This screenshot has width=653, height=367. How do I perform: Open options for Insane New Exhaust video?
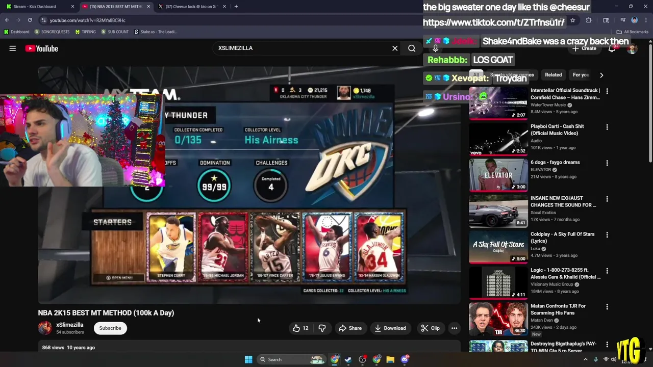coord(607,199)
